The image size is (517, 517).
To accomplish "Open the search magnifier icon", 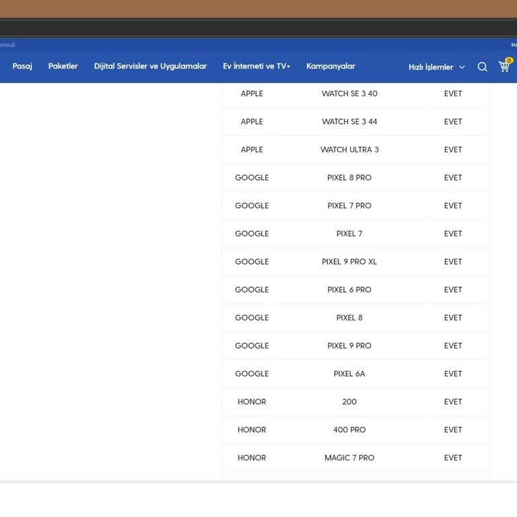I will coord(482,67).
